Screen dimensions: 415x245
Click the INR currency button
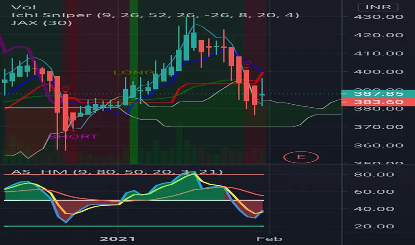pyautogui.click(x=378, y=7)
